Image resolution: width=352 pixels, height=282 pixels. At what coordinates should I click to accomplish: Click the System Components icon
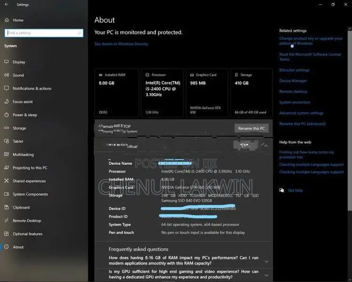pos(7,194)
